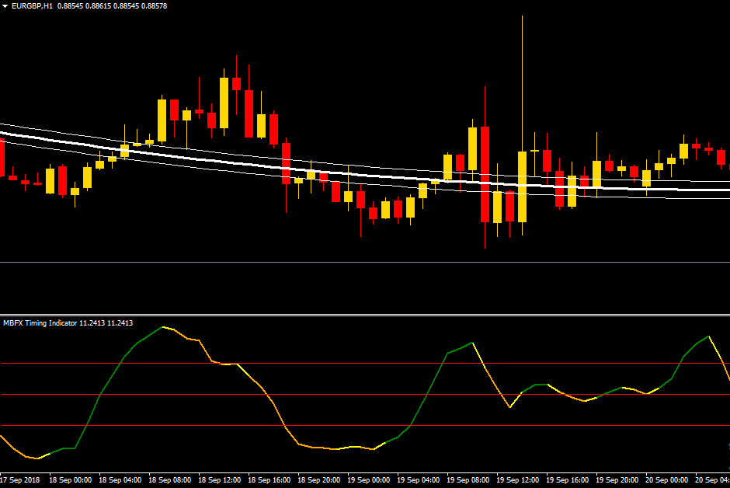Screen dimensions: 730x488
Task: Select the 19 Sep 04:00 time label
Action: [418, 479]
